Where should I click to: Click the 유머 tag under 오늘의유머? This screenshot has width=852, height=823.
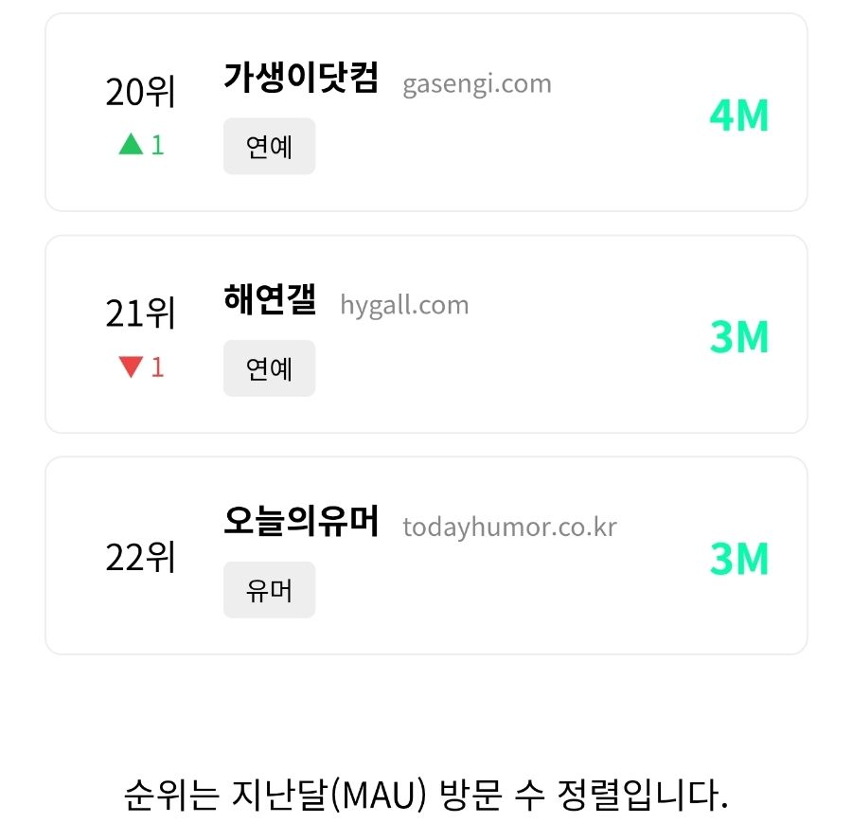[269, 590]
